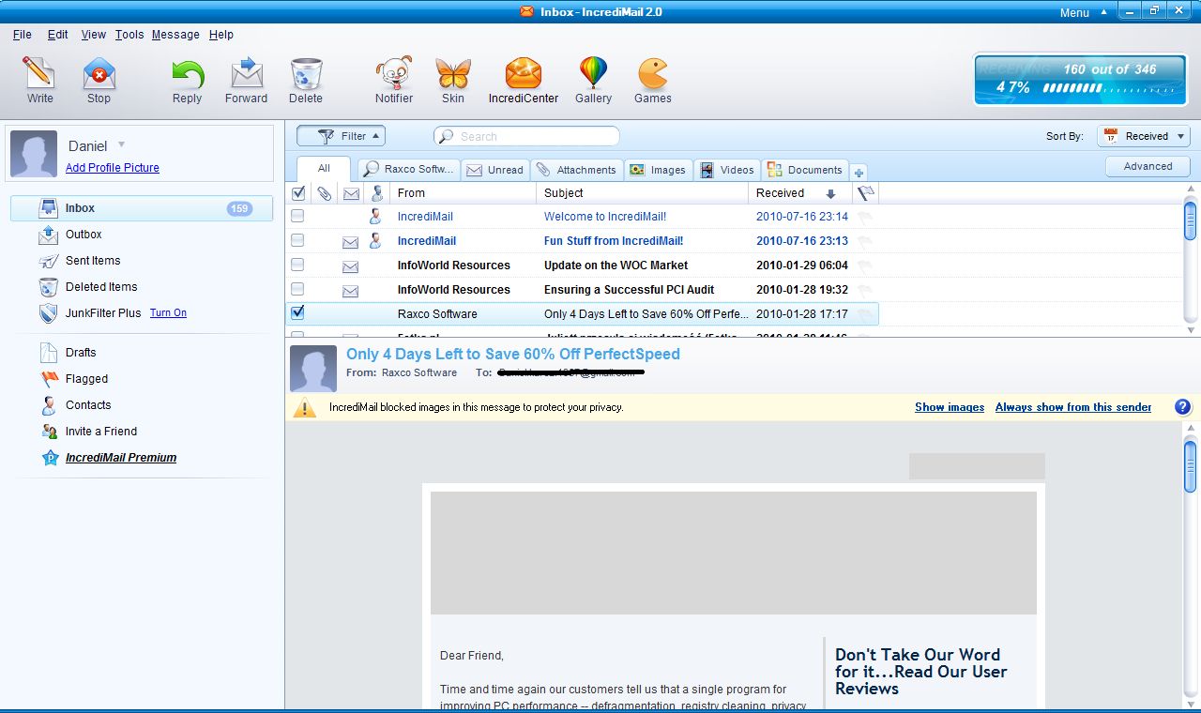Open the Inbox folder
This screenshot has height=713, width=1201.
pyautogui.click(x=142, y=208)
